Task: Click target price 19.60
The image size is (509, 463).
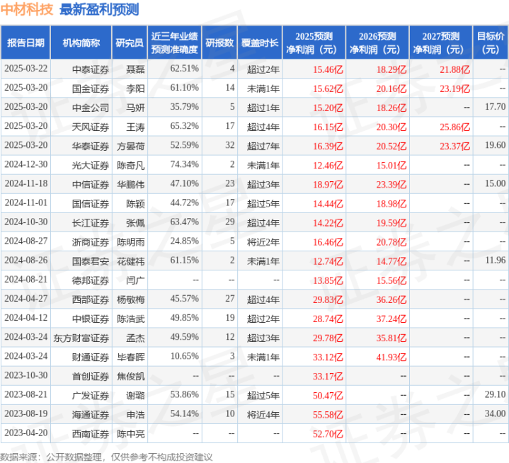Action: click(495, 145)
